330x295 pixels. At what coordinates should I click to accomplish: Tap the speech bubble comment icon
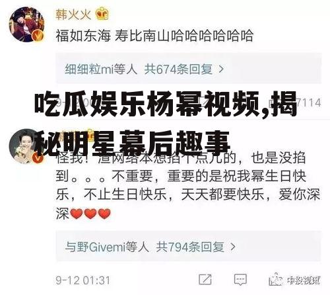[240, 280]
